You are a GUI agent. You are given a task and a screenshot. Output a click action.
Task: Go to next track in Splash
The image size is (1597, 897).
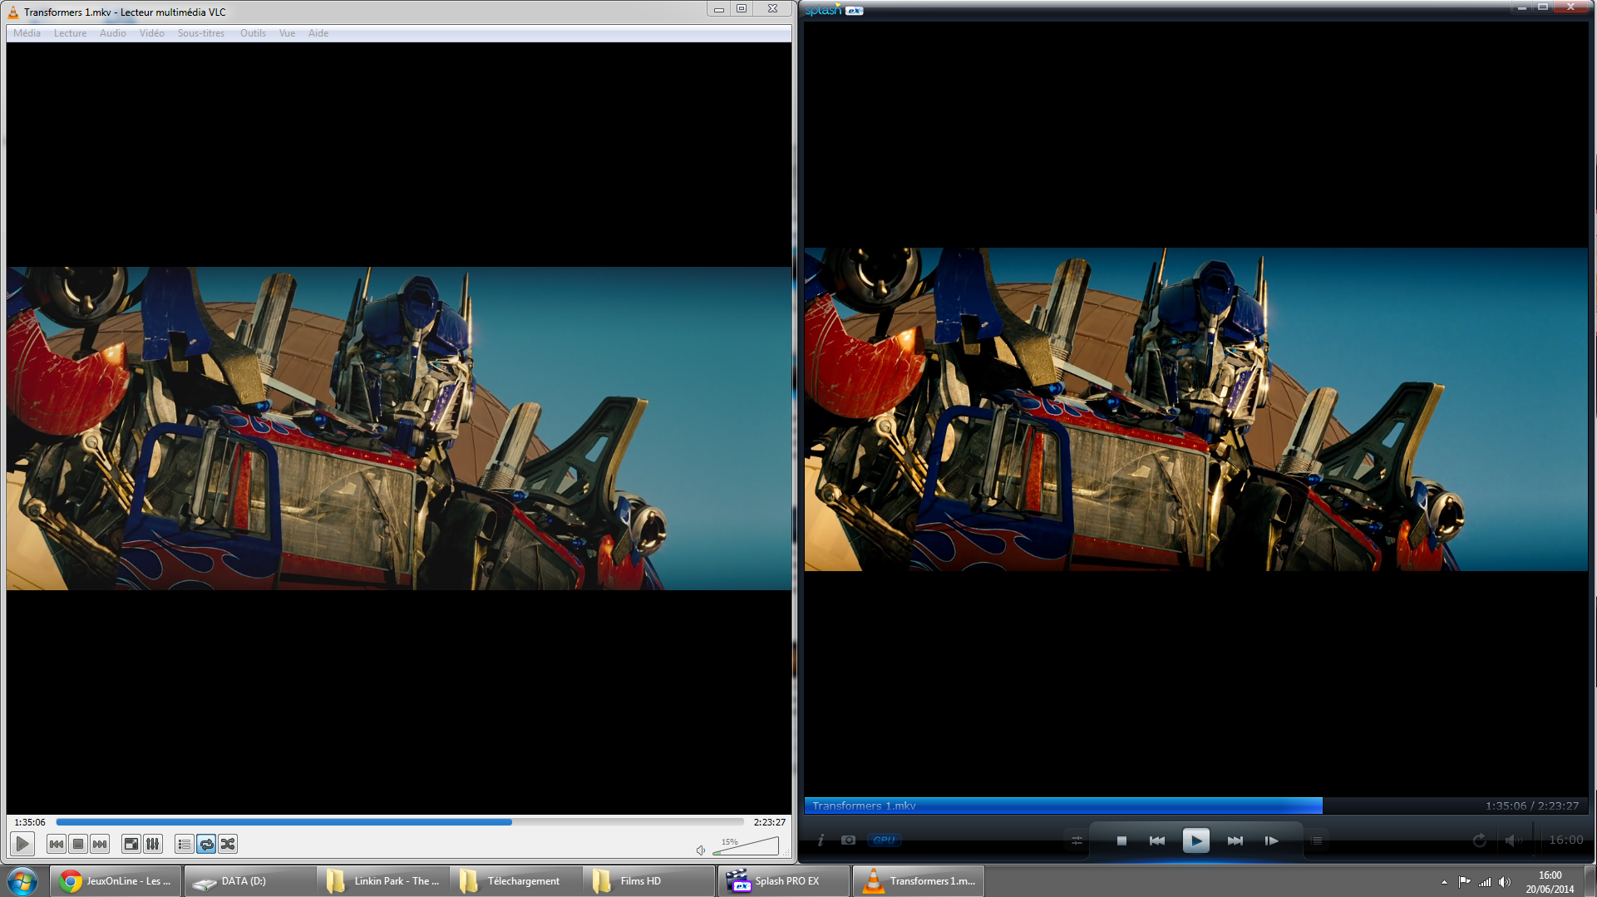click(1235, 840)
